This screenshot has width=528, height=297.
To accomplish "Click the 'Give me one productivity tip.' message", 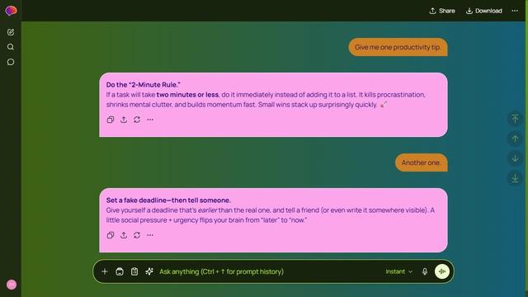I will (398, 47).
